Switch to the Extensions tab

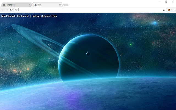[16, 5]
